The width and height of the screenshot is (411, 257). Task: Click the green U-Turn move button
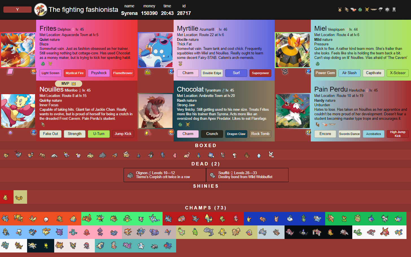(99, 134)
